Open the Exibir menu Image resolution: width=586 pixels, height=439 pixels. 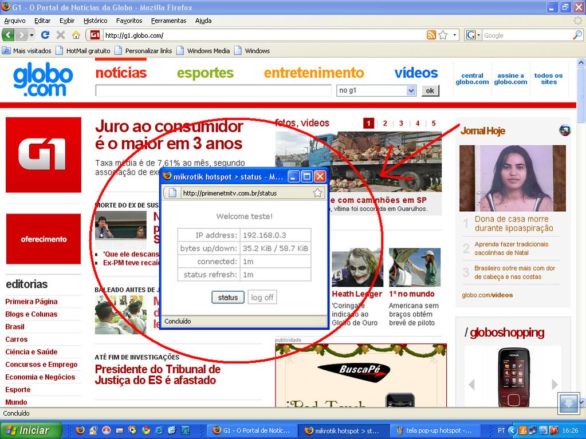[x=67, y=21]
